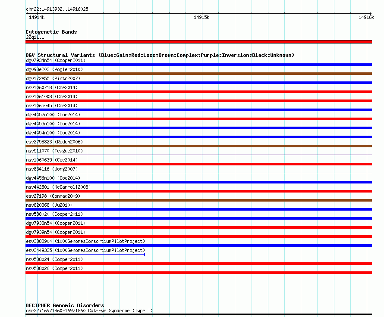This screenshot has width=384, height=317.
Task: Click nsv588026 (Cooper2011) label
Action: [x=54, y=268]
